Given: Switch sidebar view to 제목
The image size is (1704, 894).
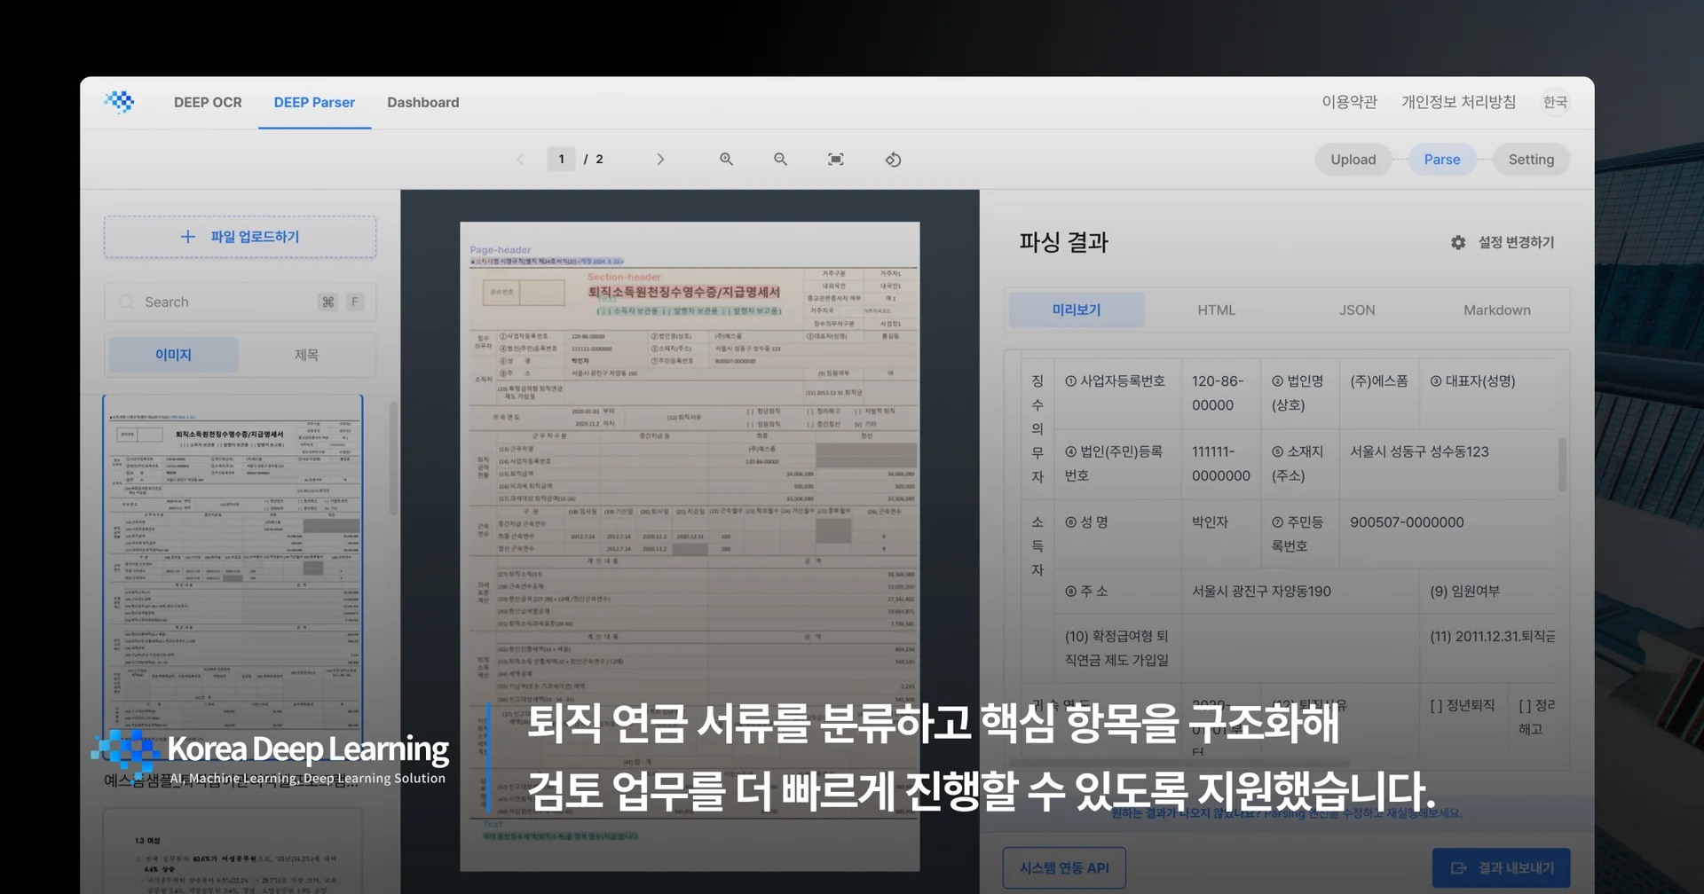Looking at the screenshot, I should point(306,354).
